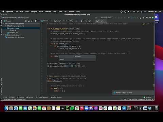
Task: Collapse the project root folder in tree
Action: click(4, 24)
